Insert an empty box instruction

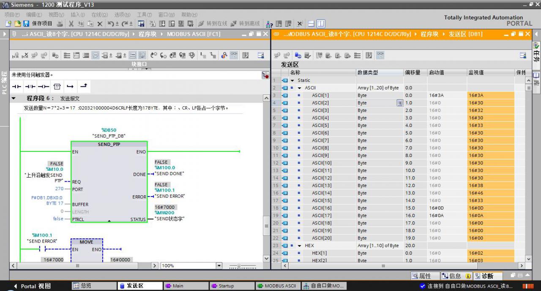click(57, 86)
